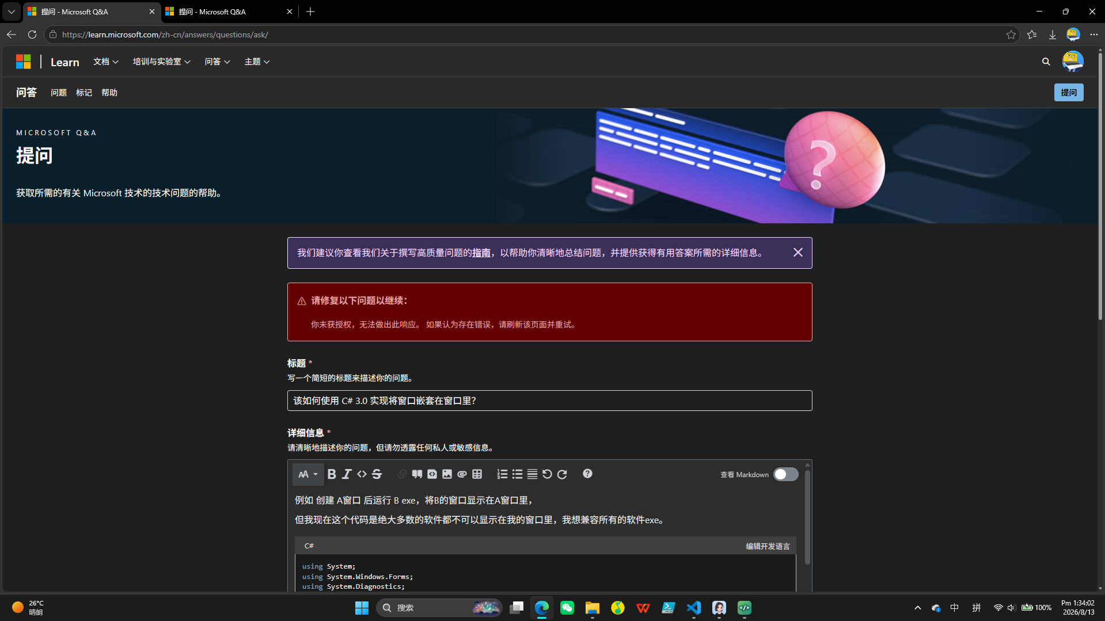Click the 标题 input field
This screenshot has height=621, width=1105.
pos(549,401)
